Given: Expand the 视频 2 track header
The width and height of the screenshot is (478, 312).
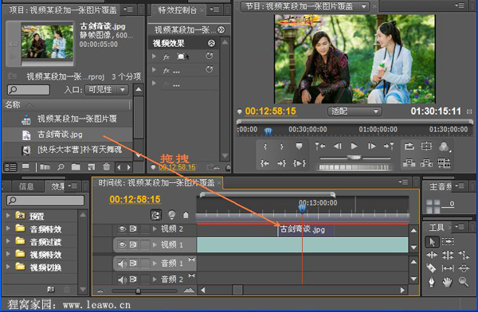Looking at the screenshot, I should pos(155,228).
